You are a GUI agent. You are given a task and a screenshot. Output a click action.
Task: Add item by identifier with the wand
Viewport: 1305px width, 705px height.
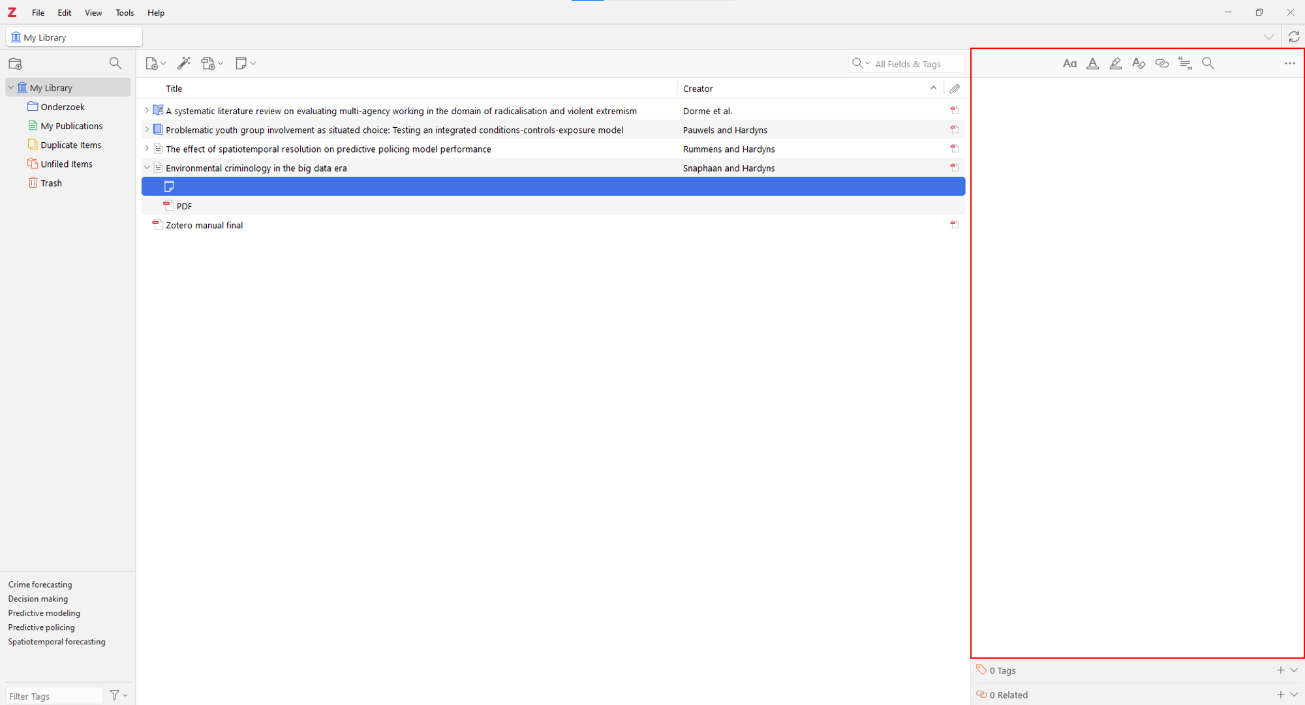click(184, 63)
